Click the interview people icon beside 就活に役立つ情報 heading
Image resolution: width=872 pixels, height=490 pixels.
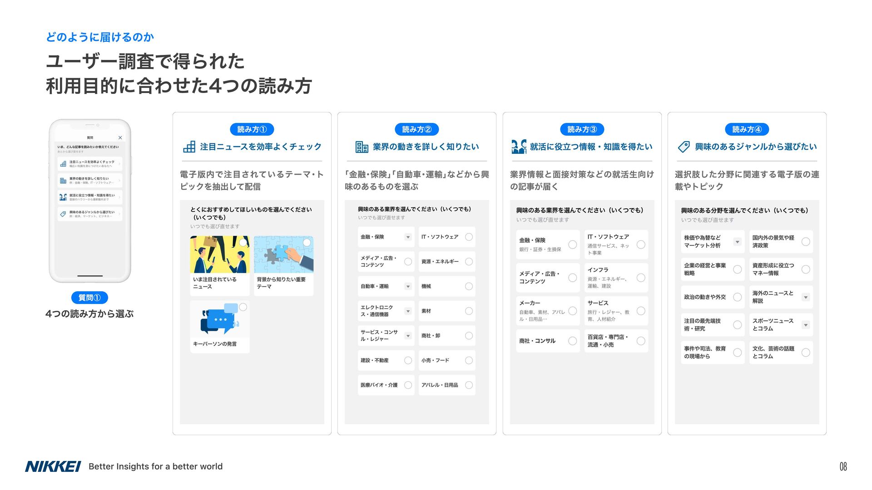pyautogui.click(x=519, y=147)
